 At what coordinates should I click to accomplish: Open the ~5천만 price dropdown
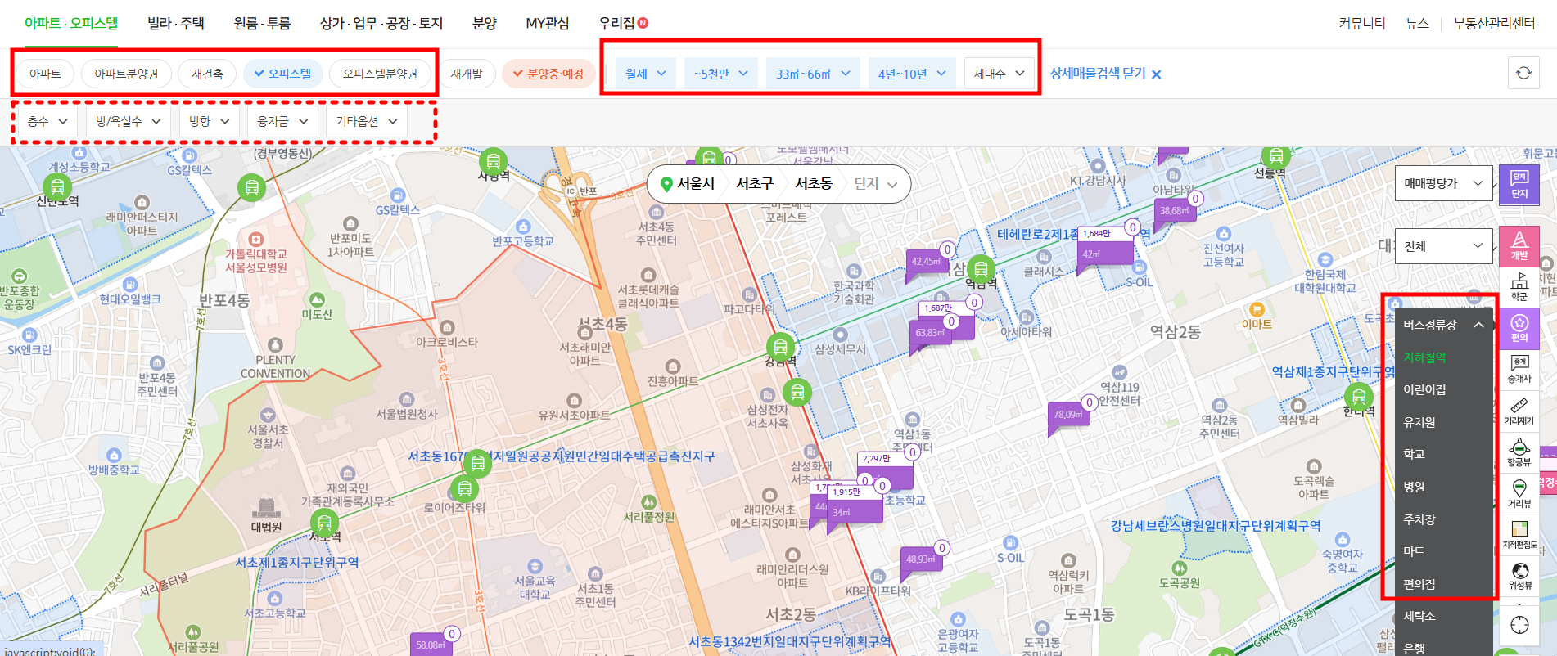click(x=720, y=74)
